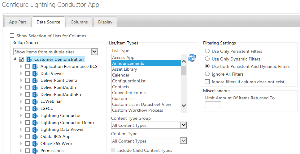Enable Show Selection of Lists for Columns
Screen dimensions: 300x154
12,36
